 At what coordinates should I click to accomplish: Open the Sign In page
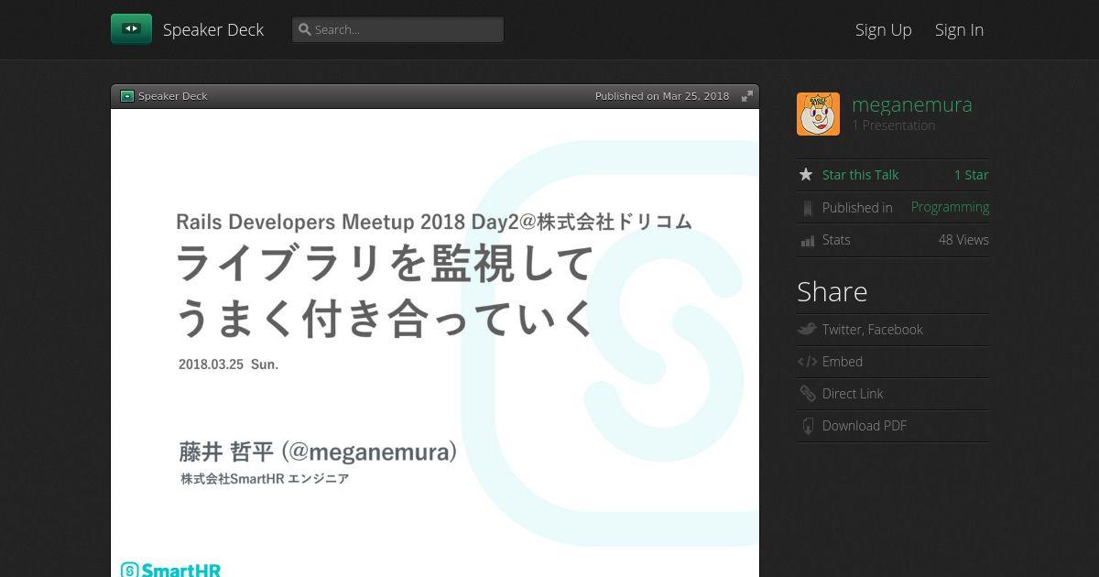tap(959, 29)
